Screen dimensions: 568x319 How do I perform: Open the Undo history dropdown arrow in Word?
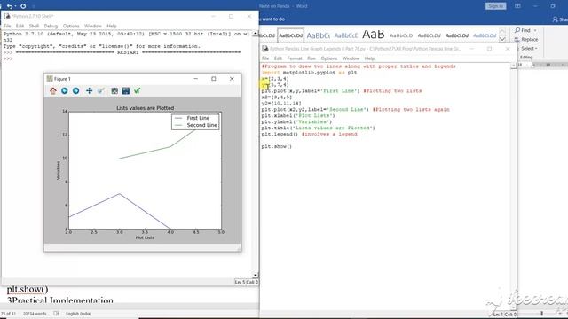pyautogui.click(x=16, y=6)
